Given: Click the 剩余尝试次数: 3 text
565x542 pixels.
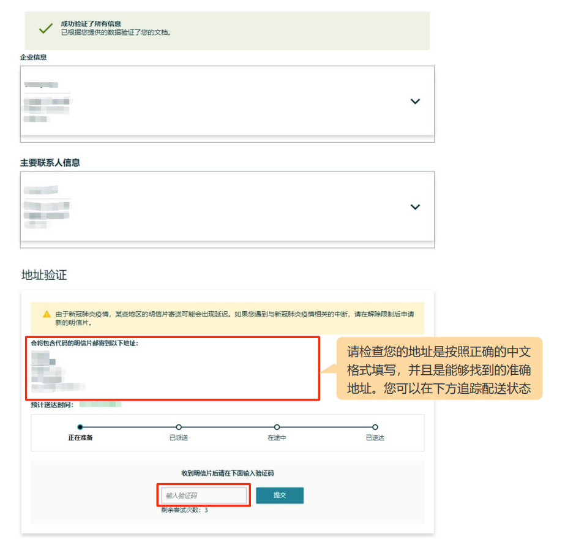Looking at the screenshot, I should point(184,510).
